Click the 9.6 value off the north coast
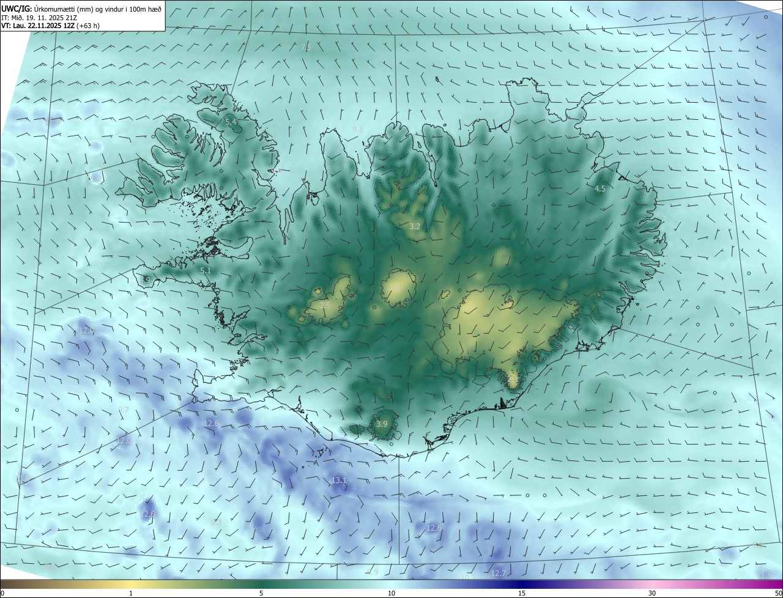 coord(358,129)
